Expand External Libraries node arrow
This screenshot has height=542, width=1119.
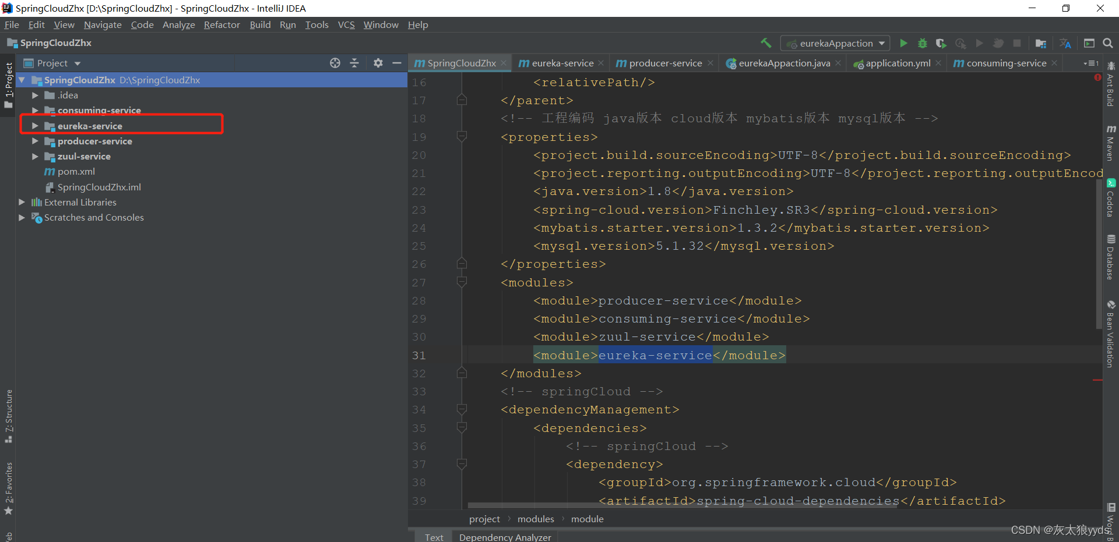click(x=22, y=202)
